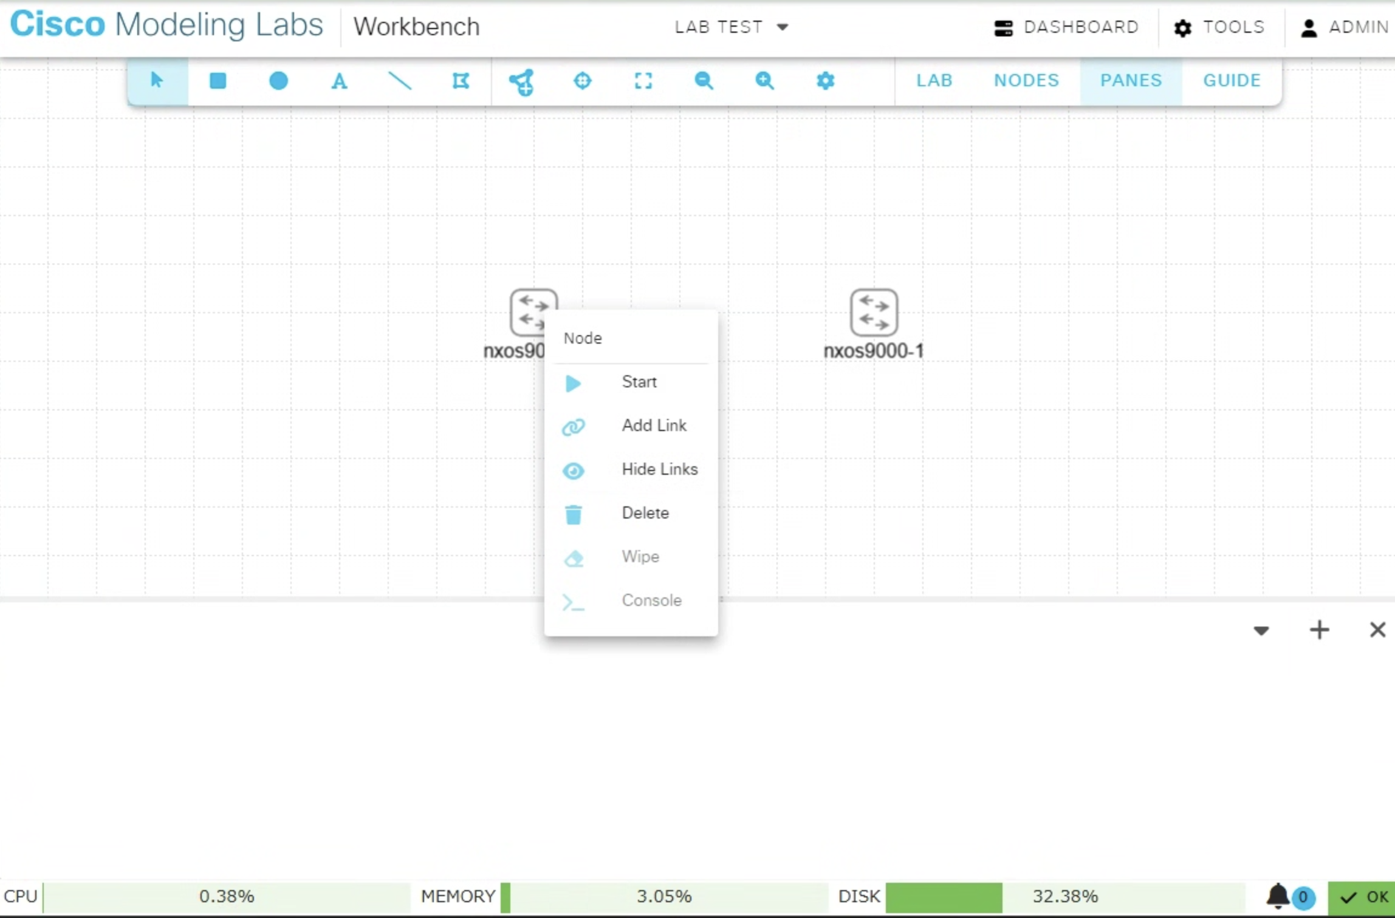Expand the pane dropdown arrow
1395x918 pixels.
point(1261,630)
